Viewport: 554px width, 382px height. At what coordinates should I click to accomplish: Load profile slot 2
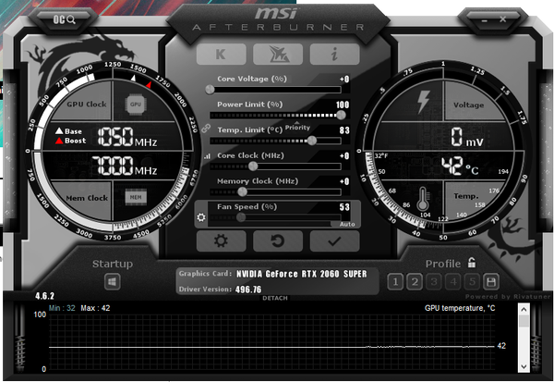415,282
